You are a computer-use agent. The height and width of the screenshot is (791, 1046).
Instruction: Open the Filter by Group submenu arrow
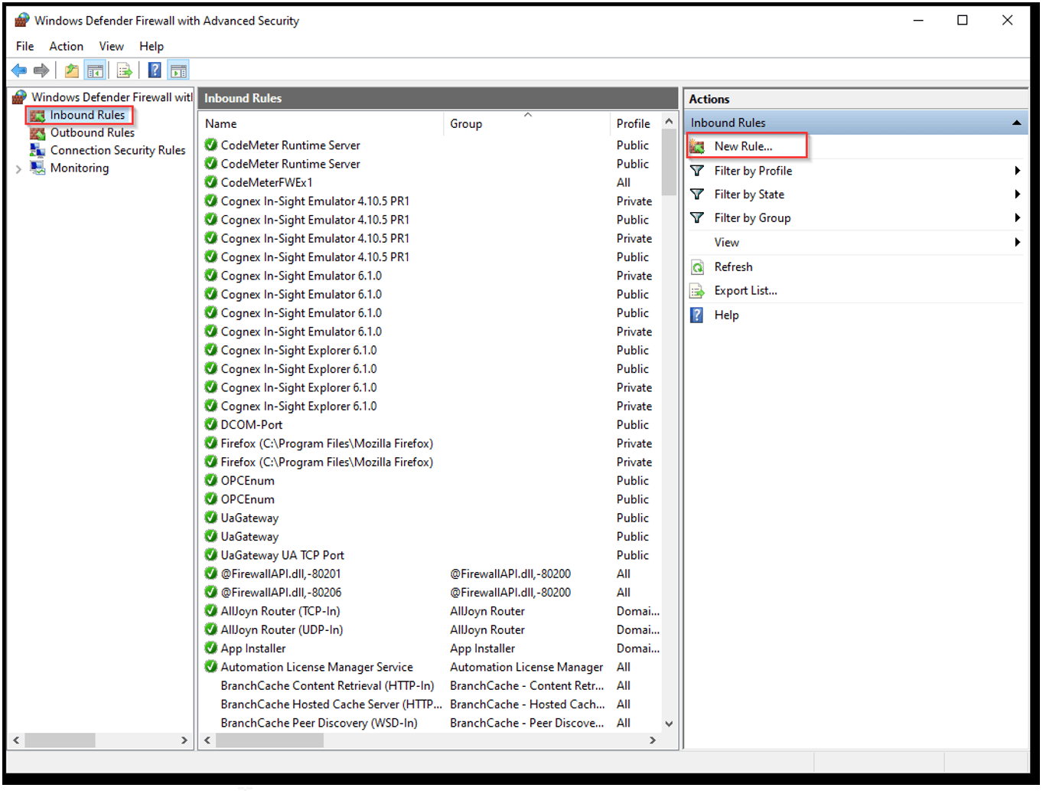[1017, 218]
